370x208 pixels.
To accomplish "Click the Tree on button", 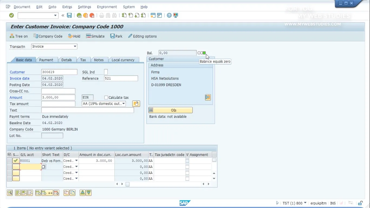I will pos(19,36).
